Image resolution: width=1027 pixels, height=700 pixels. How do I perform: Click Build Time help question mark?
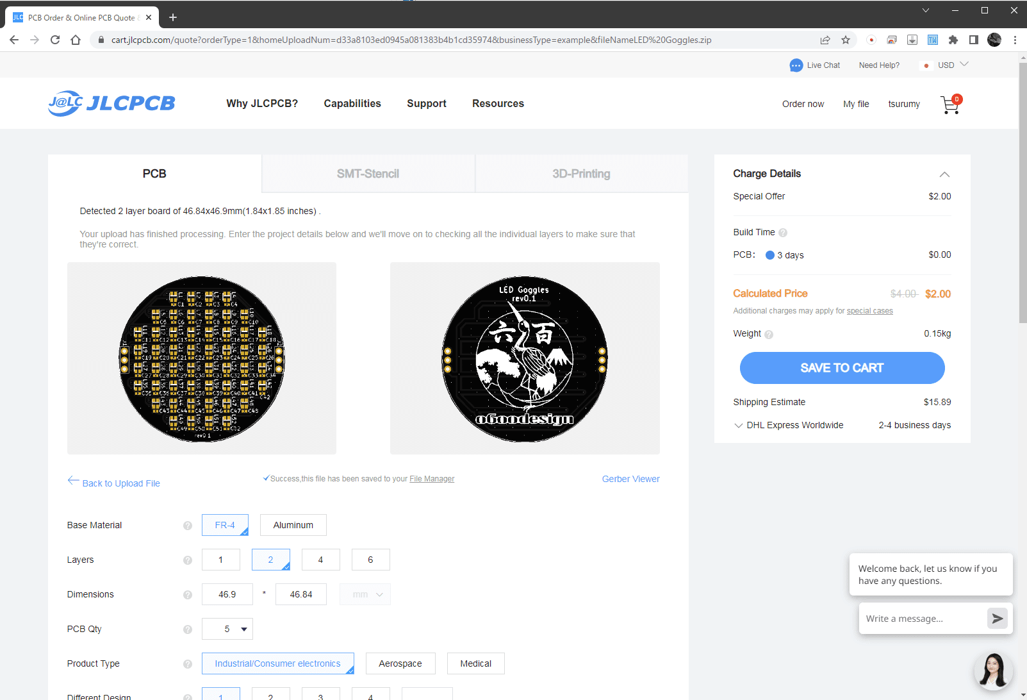click(783, 233)
